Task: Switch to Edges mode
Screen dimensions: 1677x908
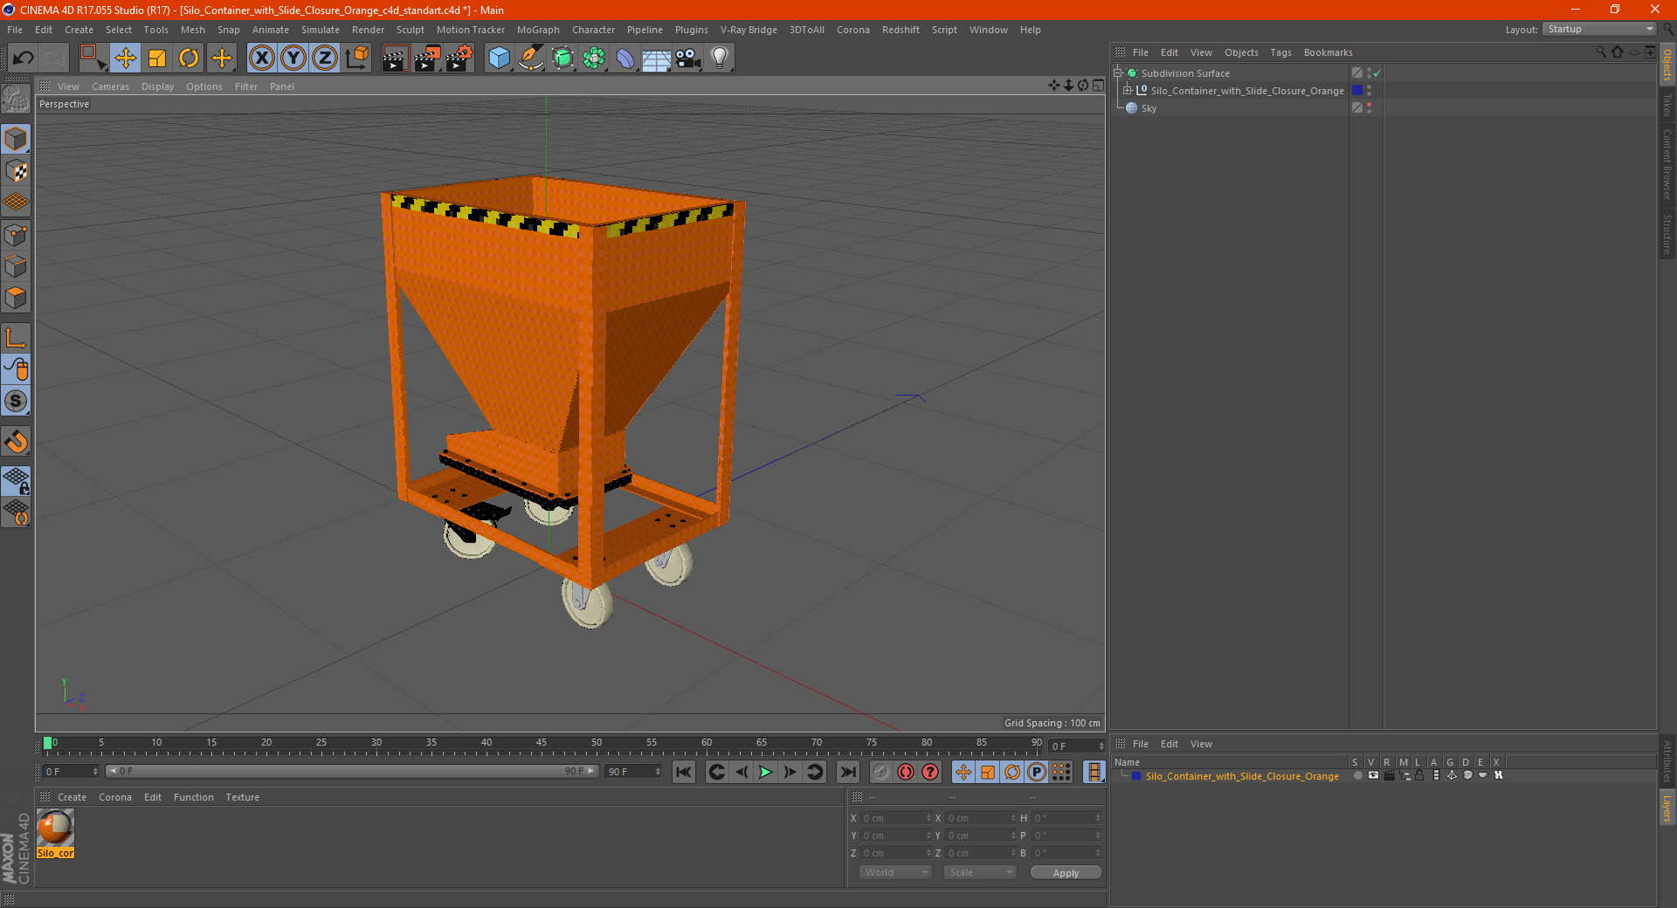Action: (16, 266)
